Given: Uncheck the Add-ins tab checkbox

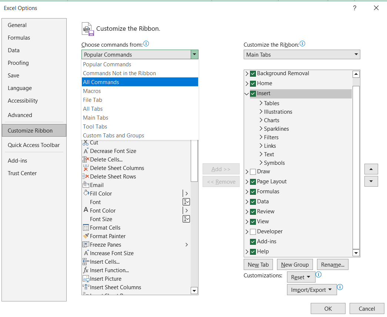Looking at the screenshot, I should [253, 242].
